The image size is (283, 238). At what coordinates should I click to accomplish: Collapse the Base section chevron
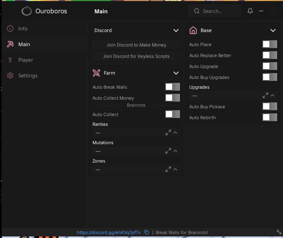click(x=273, y=30)
